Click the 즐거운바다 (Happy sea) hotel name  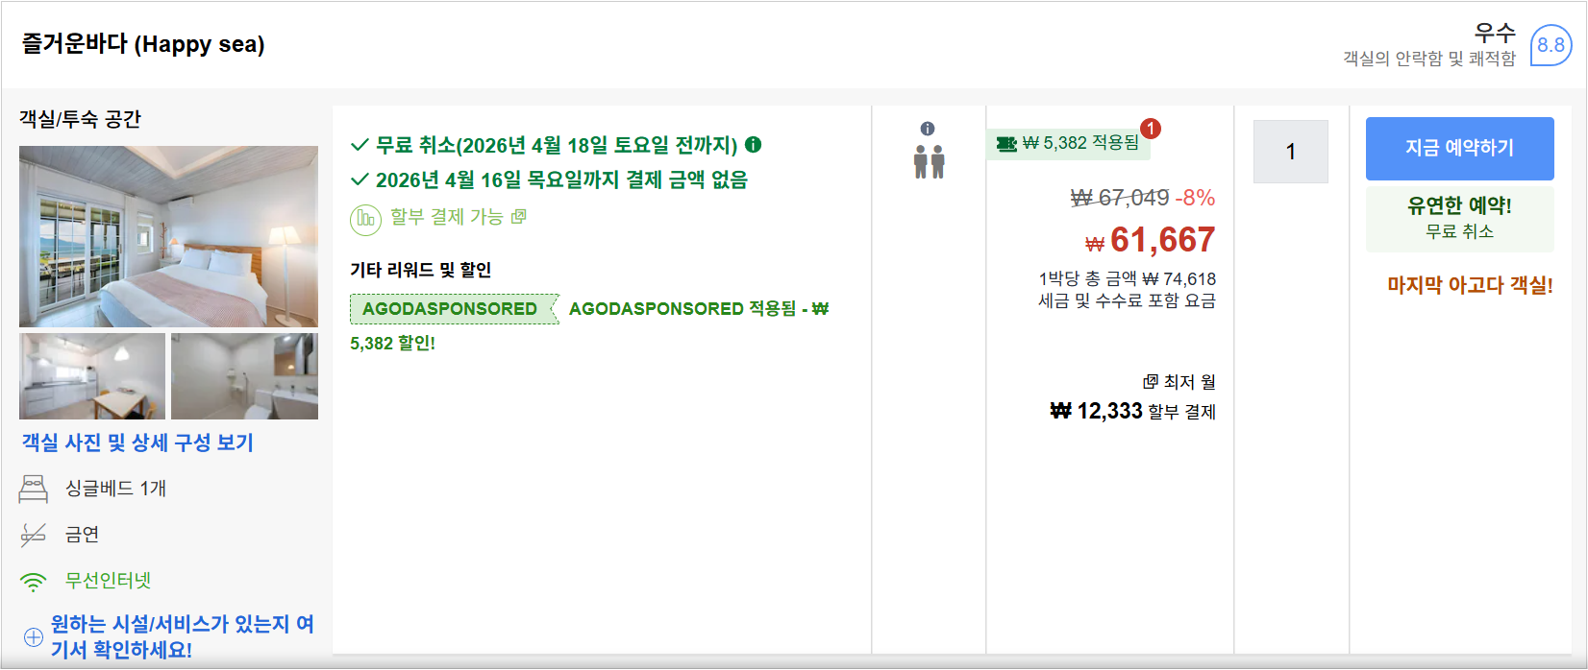[x=137, y=43]
